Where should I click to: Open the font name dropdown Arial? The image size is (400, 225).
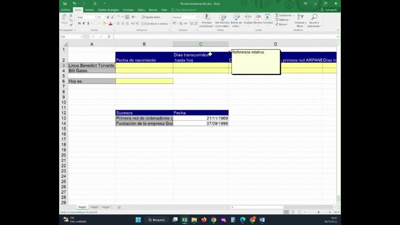pos(96,17)
